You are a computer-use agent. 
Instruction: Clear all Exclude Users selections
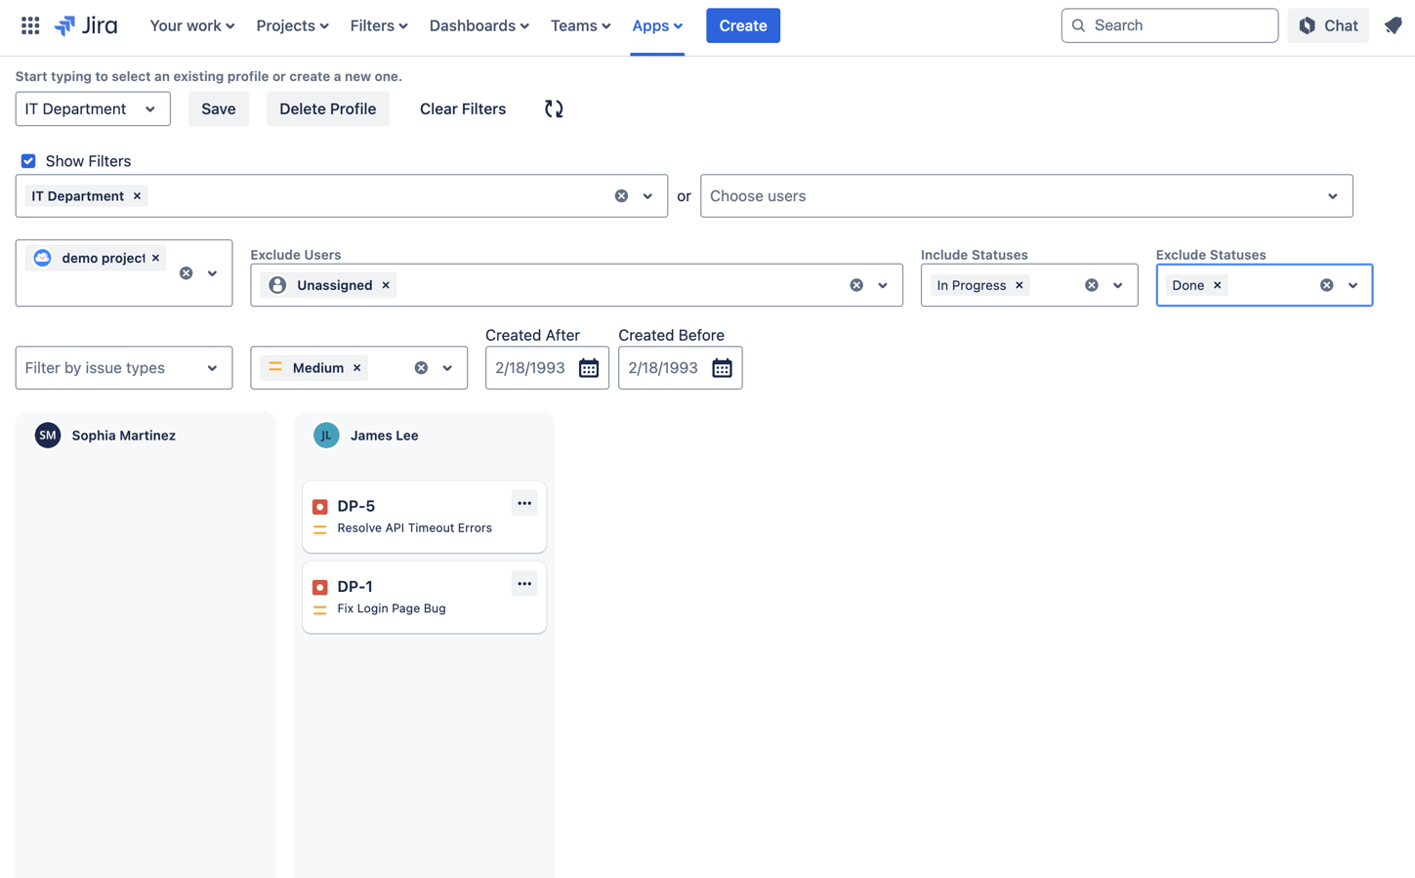856,285
